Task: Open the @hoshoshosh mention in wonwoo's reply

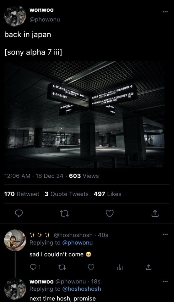Action: [x=82, y=289]
